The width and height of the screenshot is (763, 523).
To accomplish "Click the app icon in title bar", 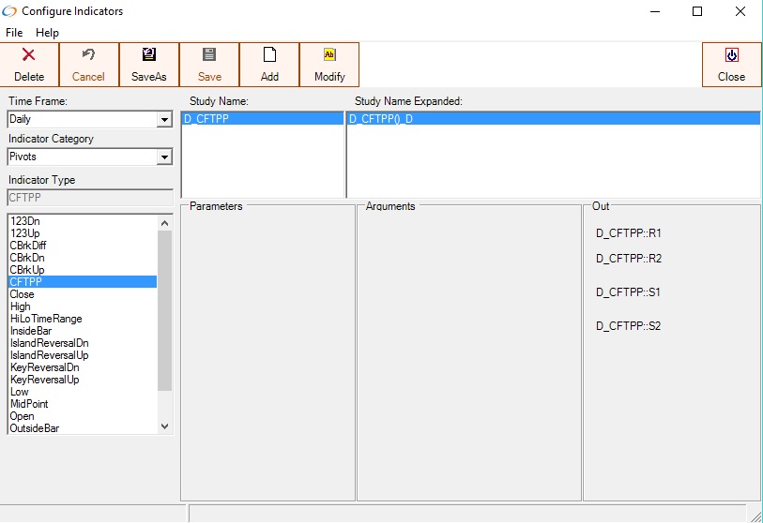I will point(10,11).
